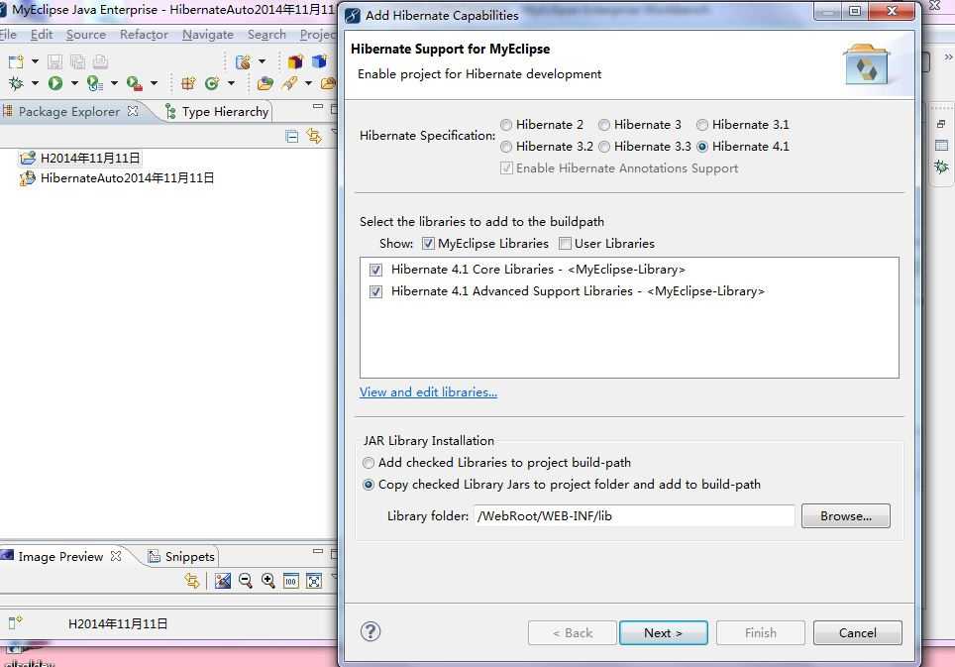Click the search flashlight toolbar icon

click(290, 83)
